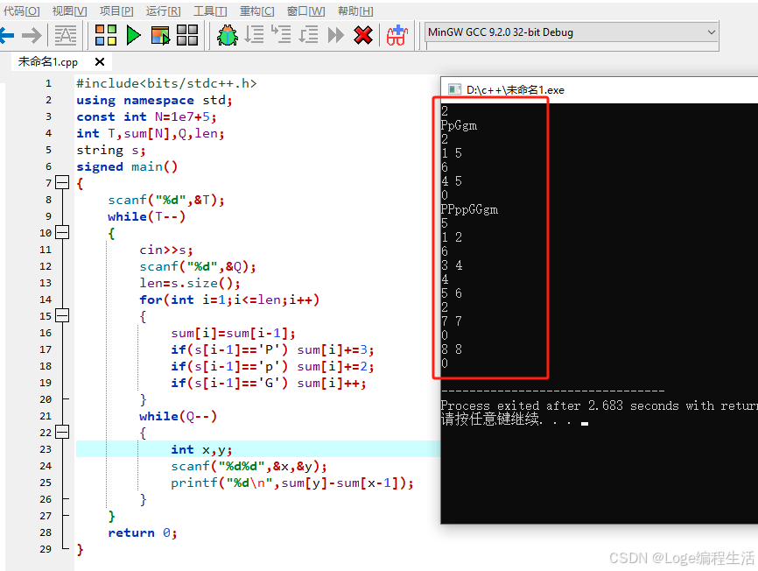Viewport: 758px width, 571px height.
Task: Click the line checking s[i-1]=='G'
Action: point(269,384)
